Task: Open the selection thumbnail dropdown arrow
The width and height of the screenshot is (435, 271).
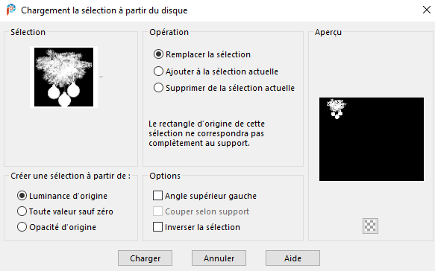Action: coord(101,77)
